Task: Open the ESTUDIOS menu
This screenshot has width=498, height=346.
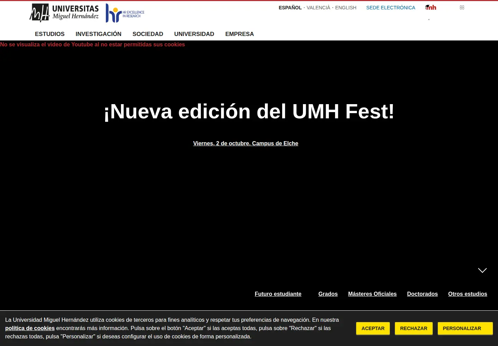Action: pyautogui.click(x=50, y=34)
